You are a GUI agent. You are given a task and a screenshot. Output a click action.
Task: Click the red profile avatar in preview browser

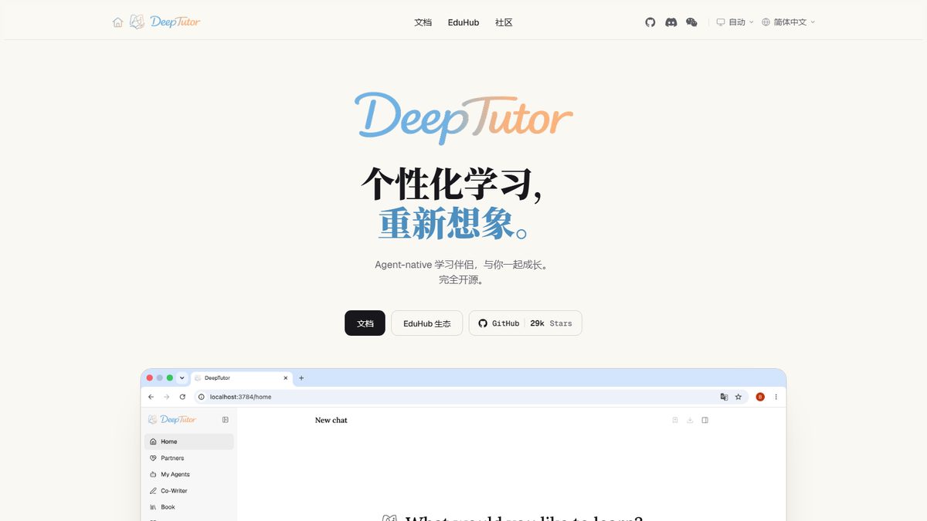click(x=760, y=397)
